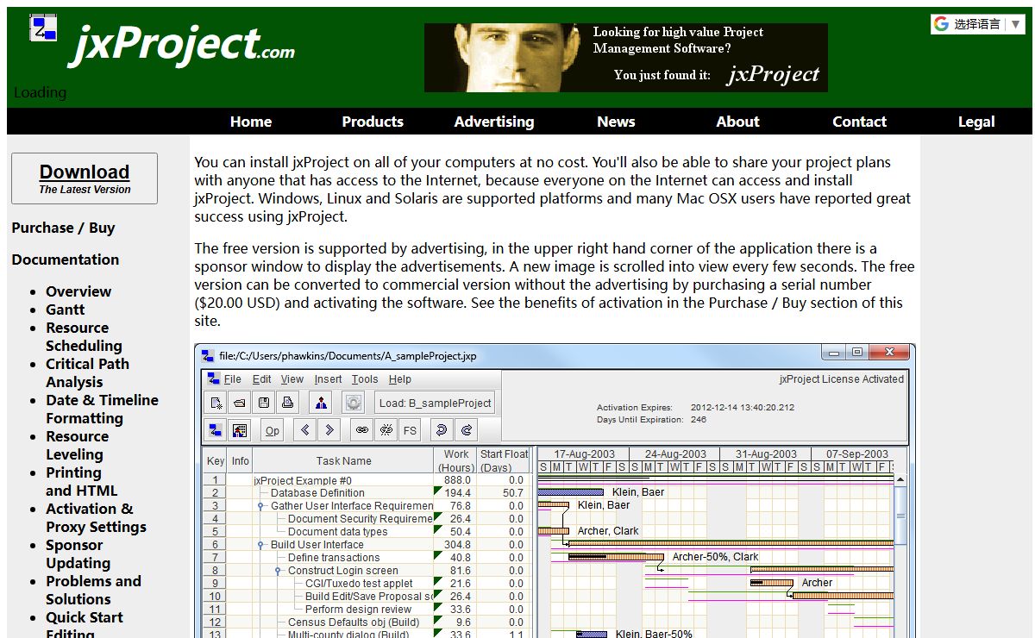Collapse the Gather User Interface Requirements node
1035x638 pixels.
tap(260, 506)
